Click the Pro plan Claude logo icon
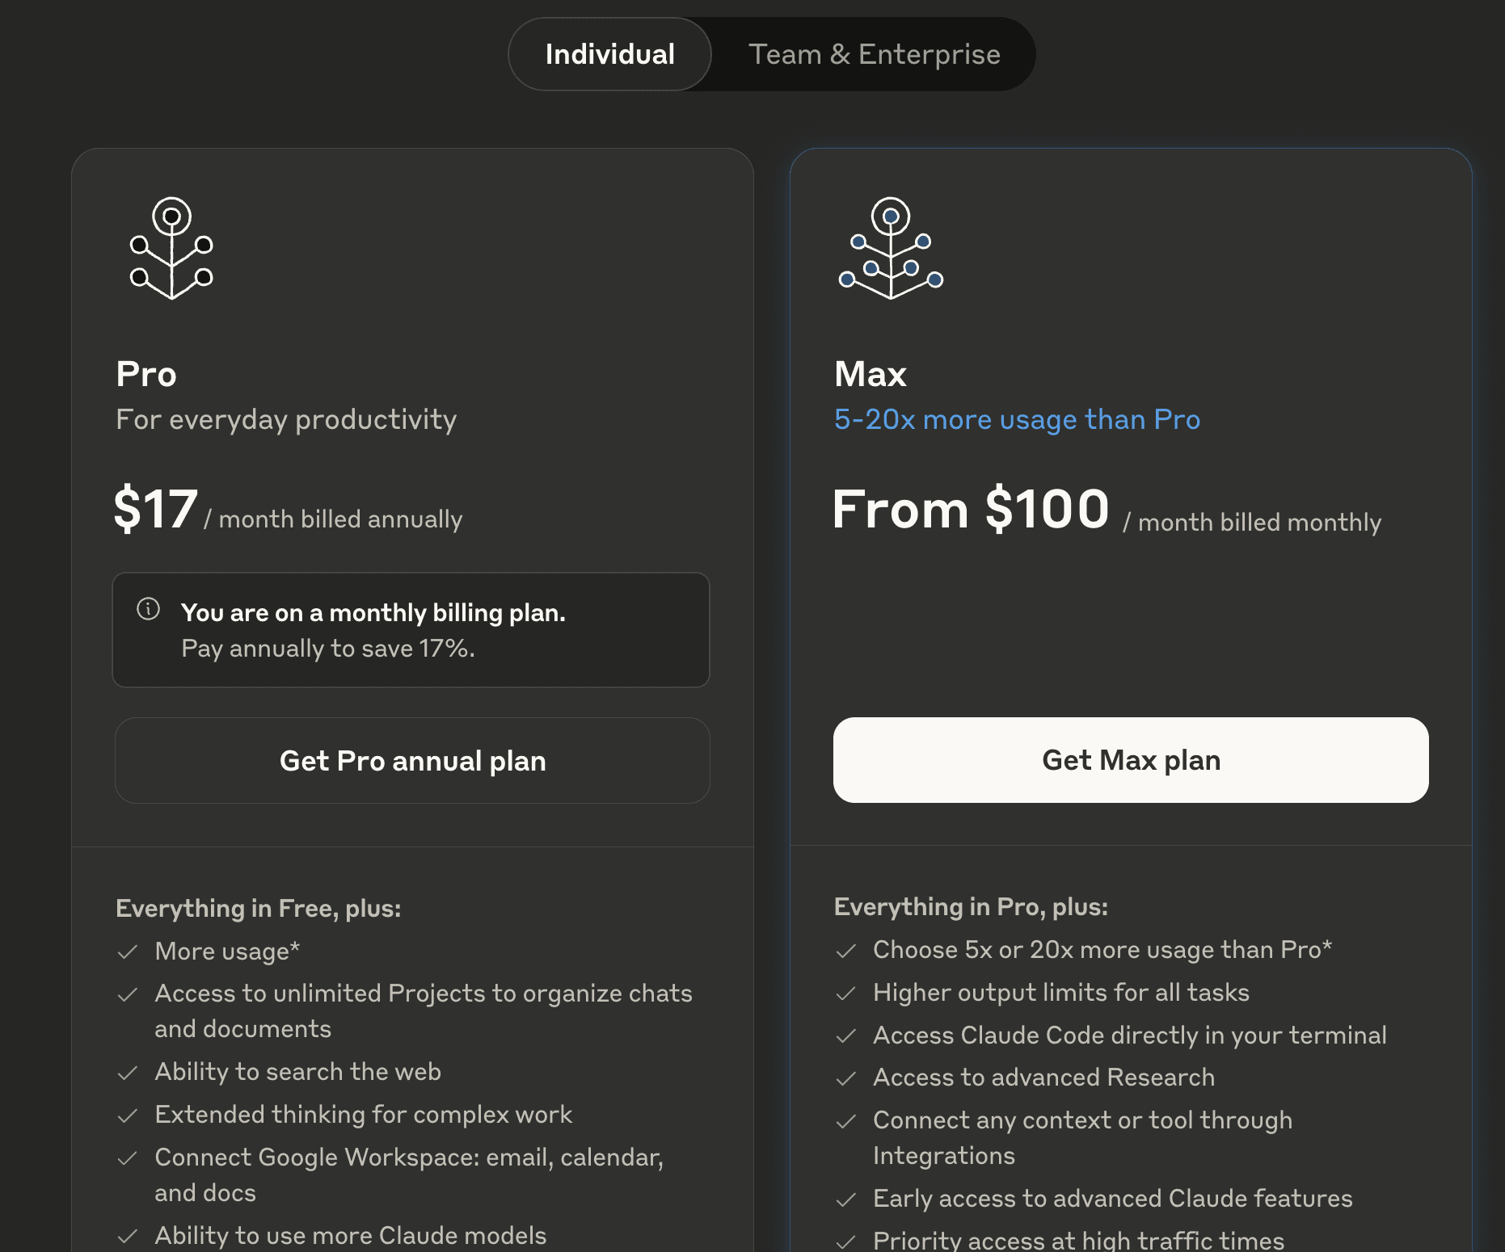Image resolution: width=1505 pixels, height=1252 pixels. (x=171, y=248)
